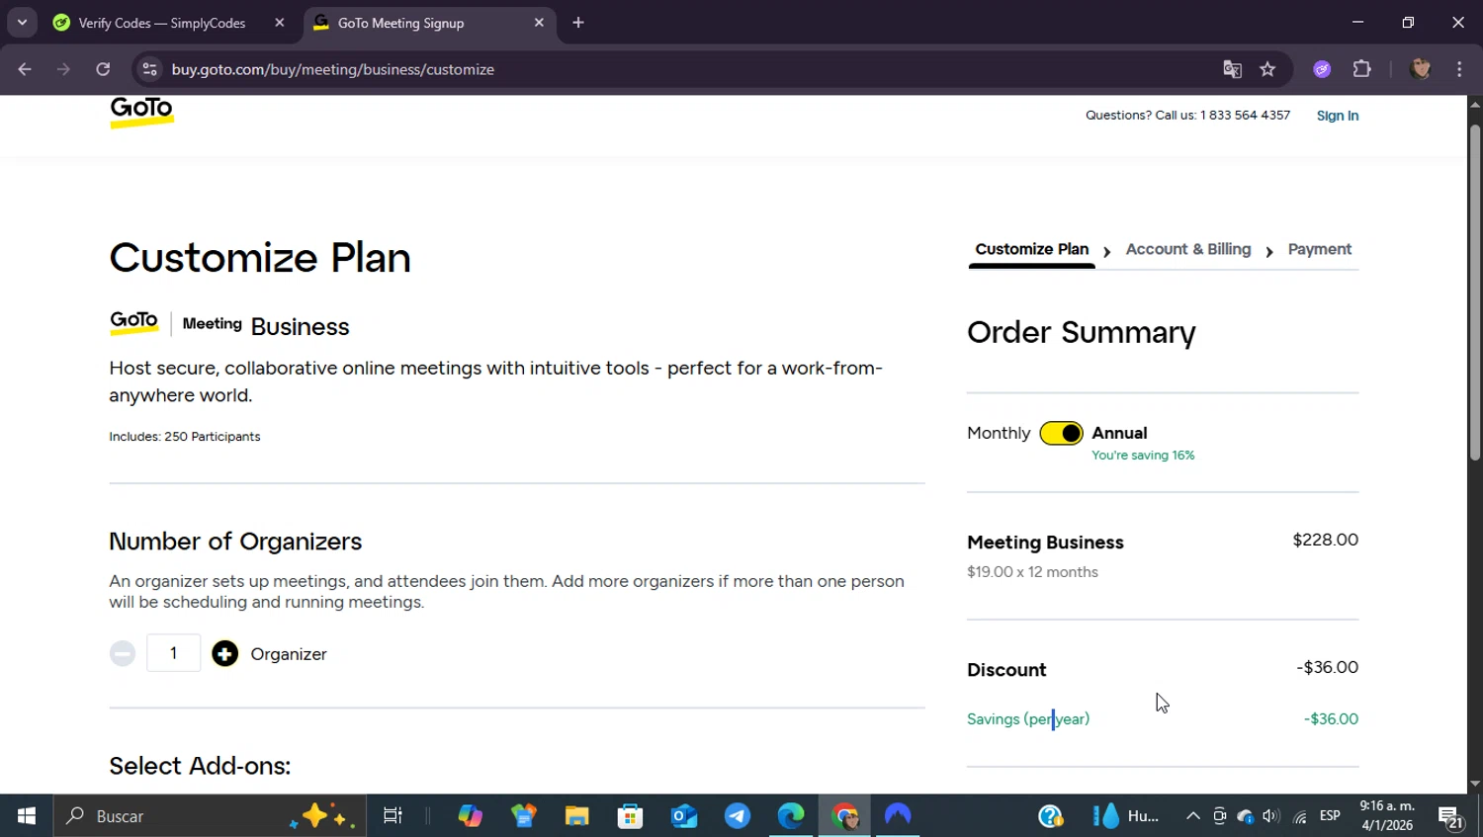Click the Discount -$36.00 amount
The height and width of the screenshot is (837, 1483).
click(1328, 667)
